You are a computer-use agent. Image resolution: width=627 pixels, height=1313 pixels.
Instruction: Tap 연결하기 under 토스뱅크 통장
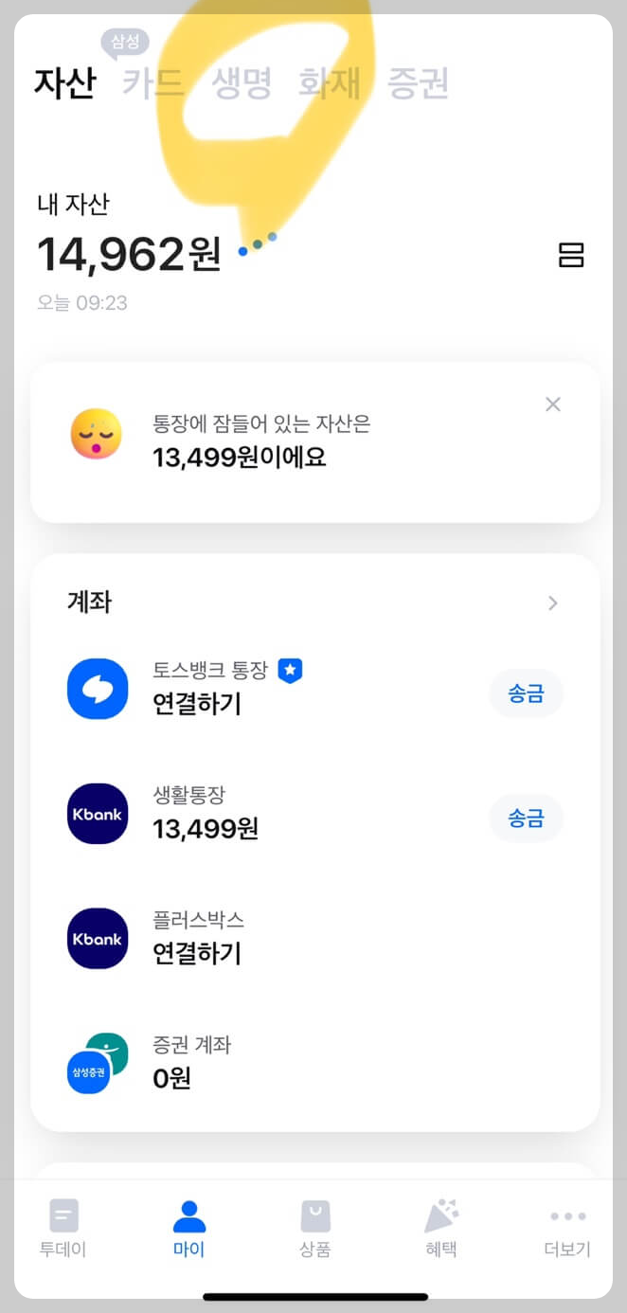coord(196,706)
